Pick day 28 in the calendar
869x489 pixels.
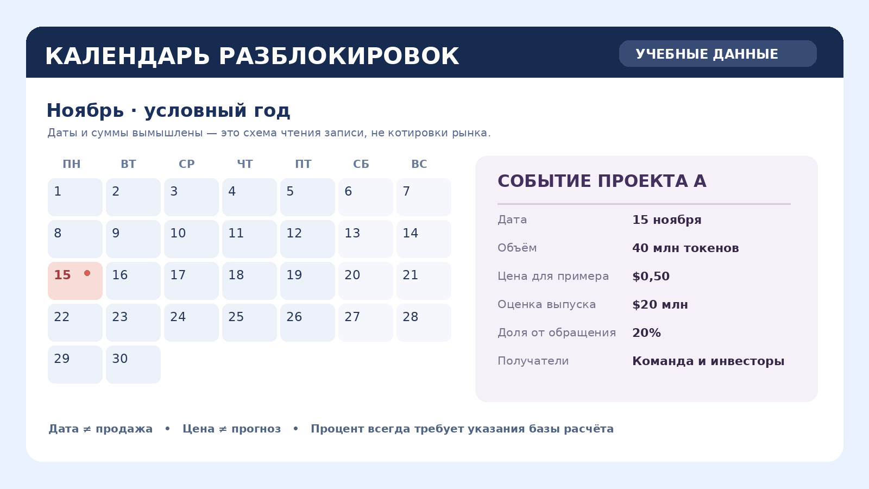coord(424,323)
